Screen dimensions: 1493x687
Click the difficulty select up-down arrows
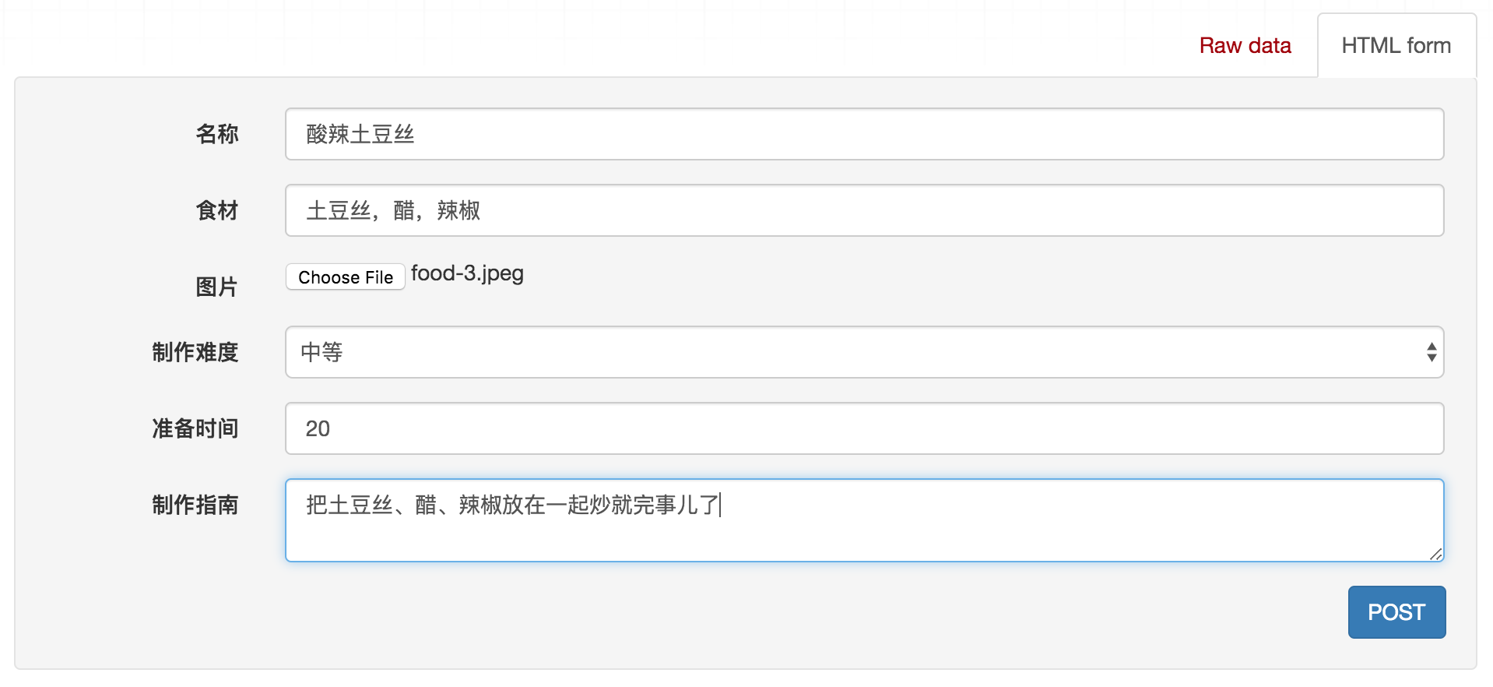click(1431, 352)
